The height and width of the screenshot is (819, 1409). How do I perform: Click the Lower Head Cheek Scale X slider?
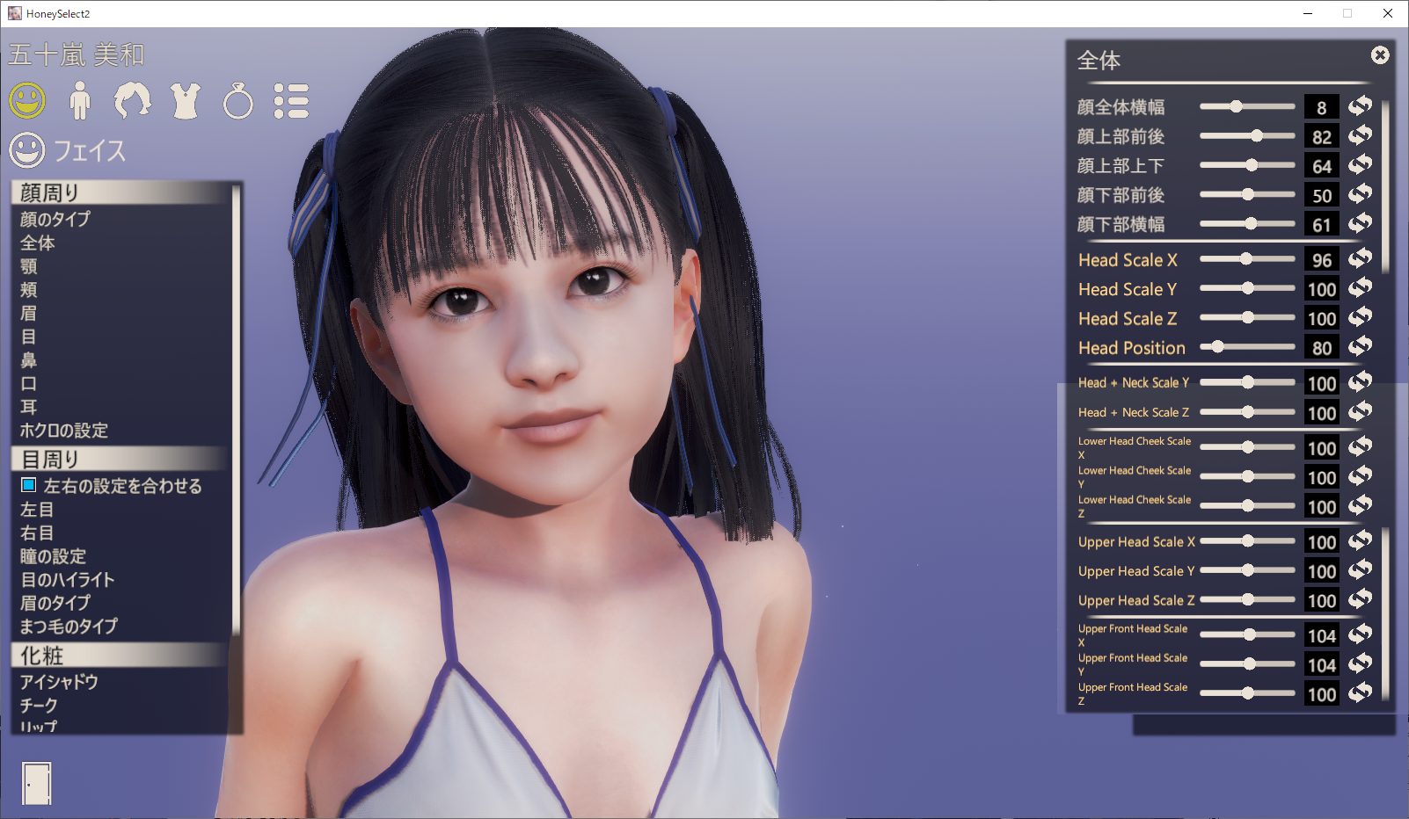point(1247,447)
